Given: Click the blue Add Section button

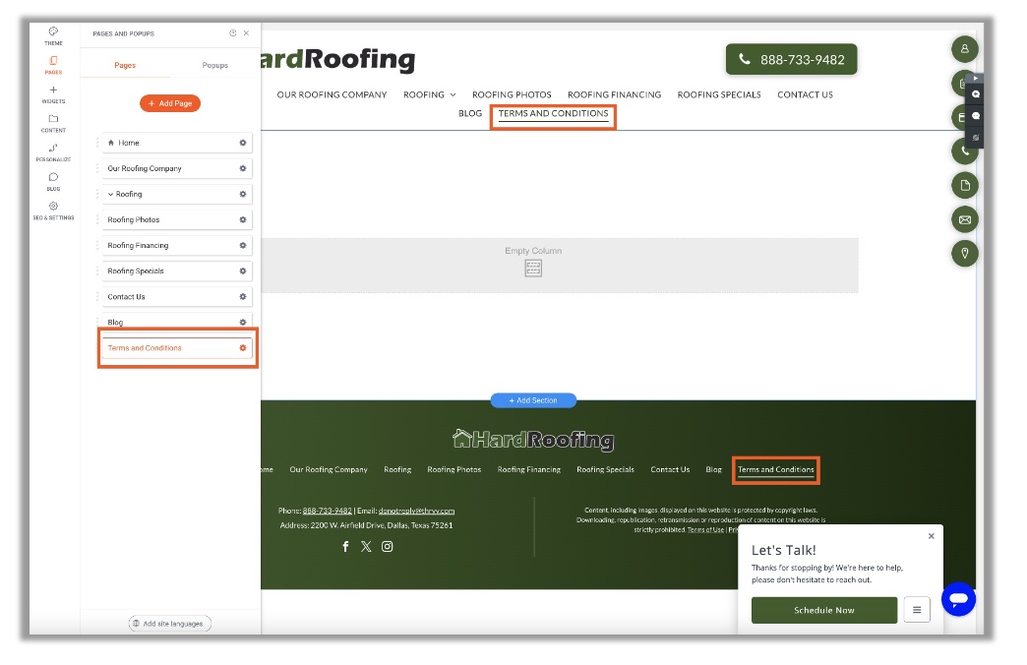Looking at the screenshot, I should [x=533, y=400].
